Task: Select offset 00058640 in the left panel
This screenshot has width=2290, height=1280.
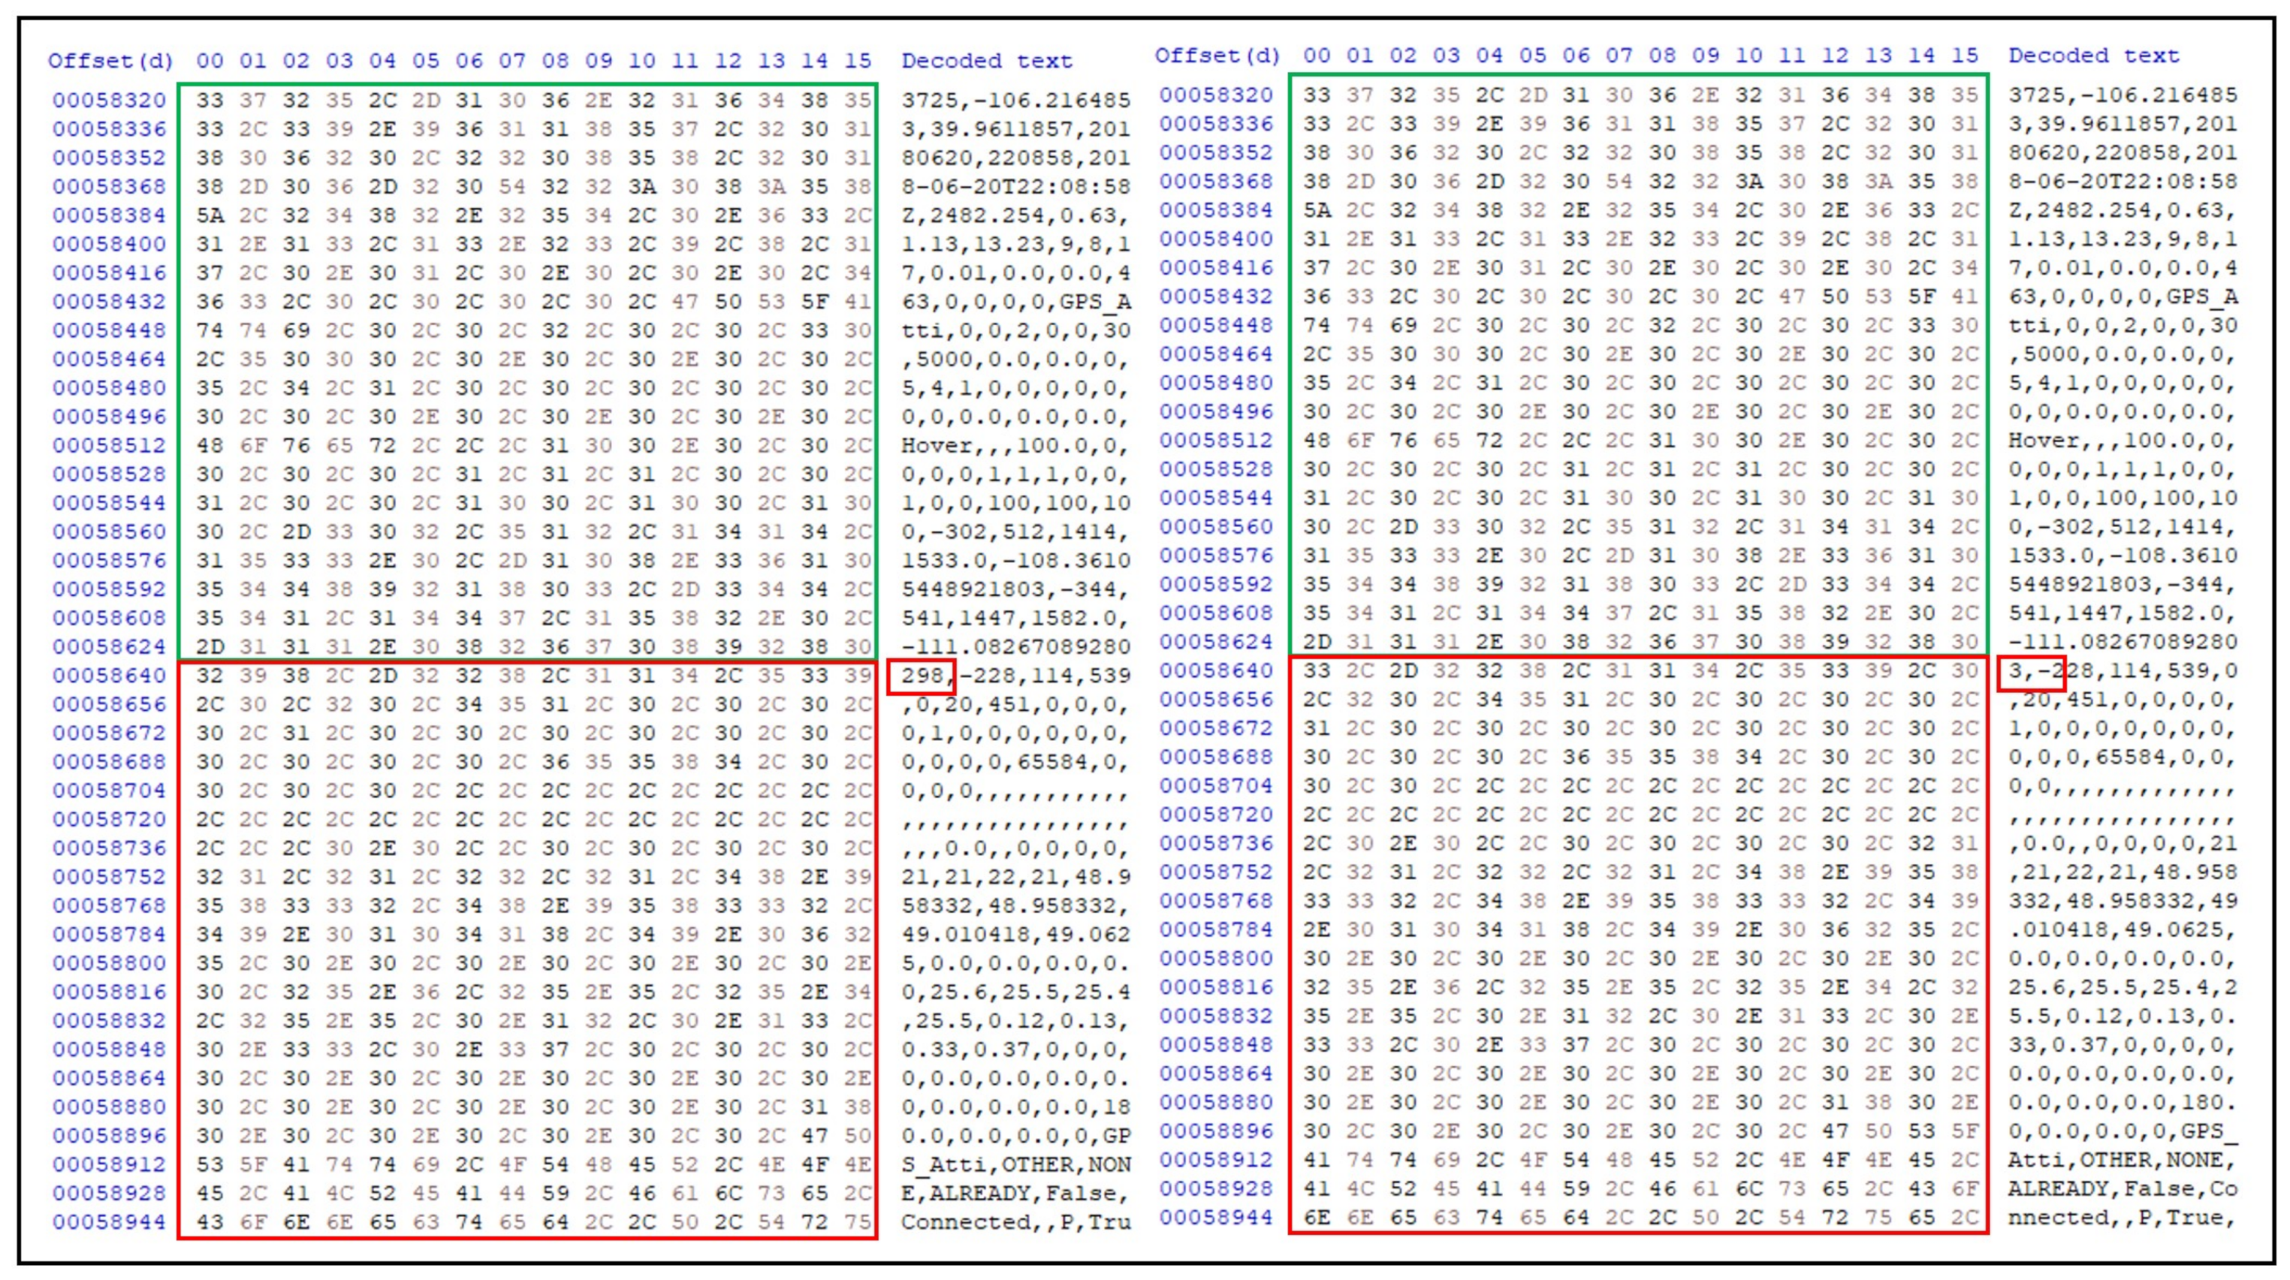Action: pyautogui.click(x=110, y=676)
